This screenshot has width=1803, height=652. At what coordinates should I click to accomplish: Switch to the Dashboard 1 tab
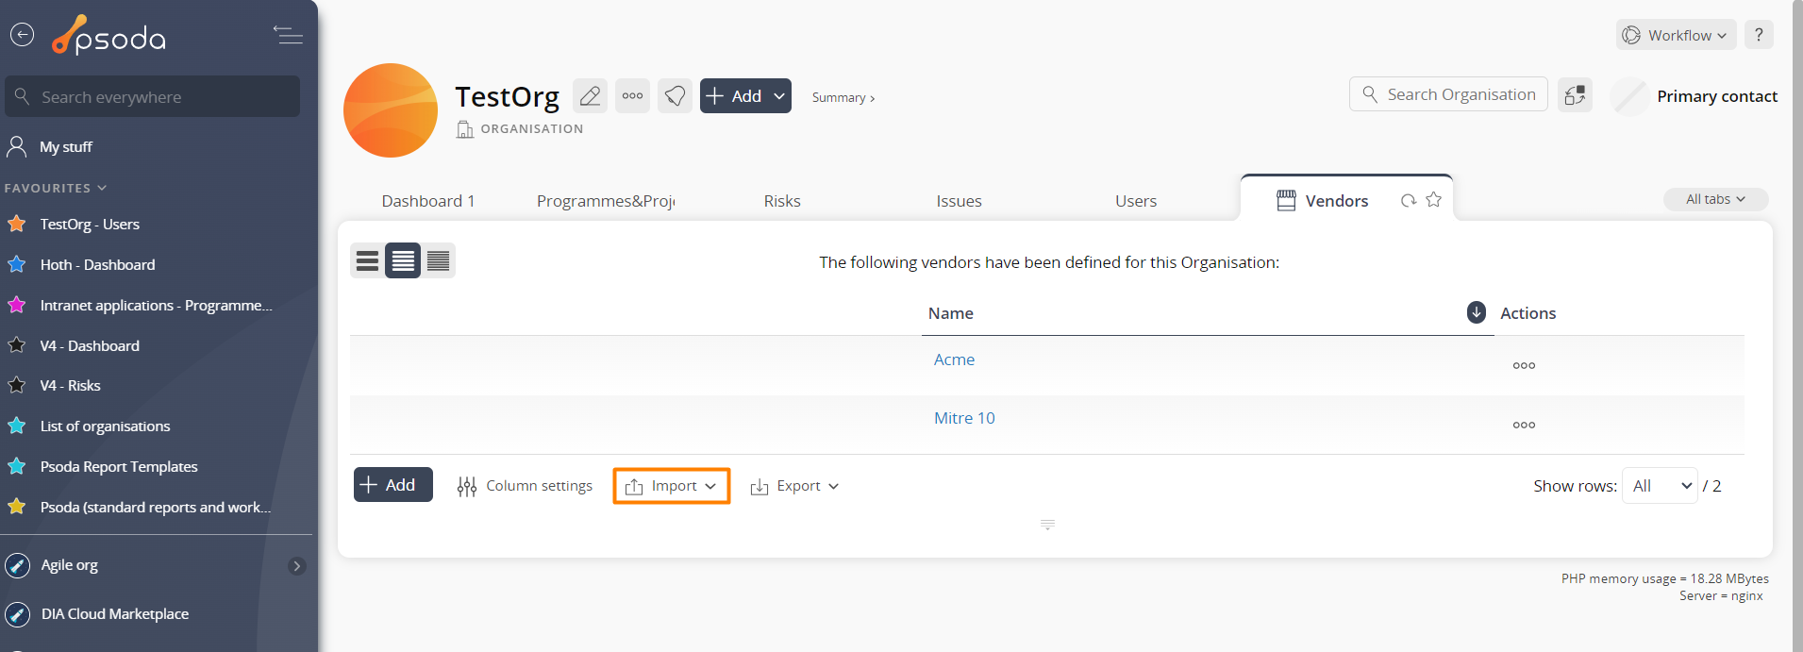(x=428, y=201)
